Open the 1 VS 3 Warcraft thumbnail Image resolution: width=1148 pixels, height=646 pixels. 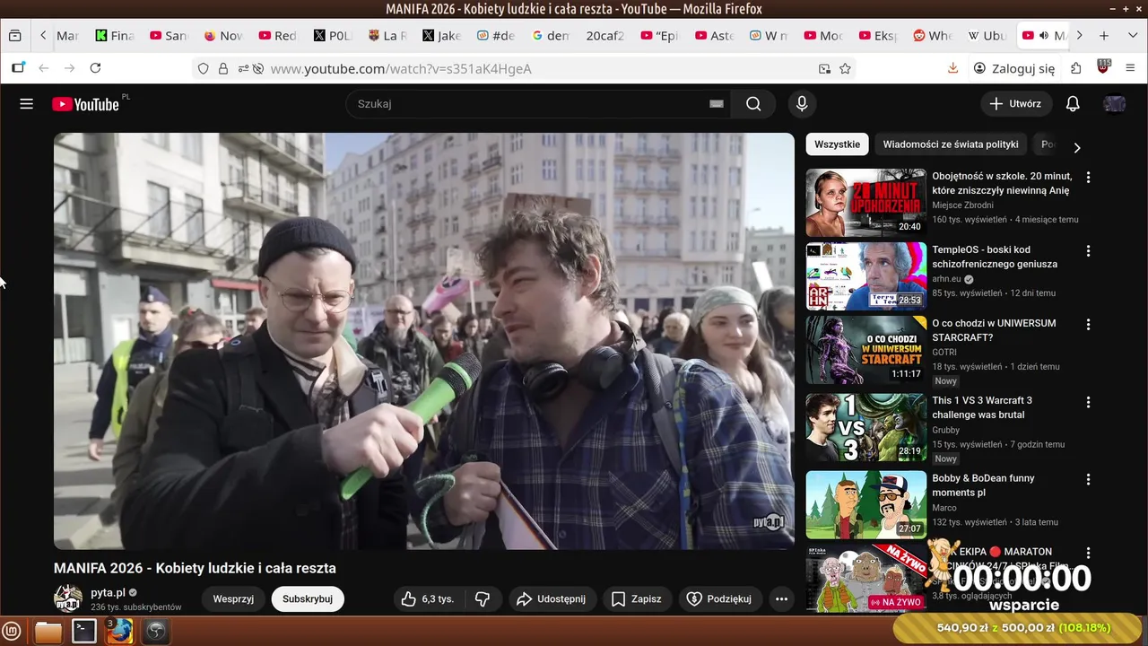tap(865, 427)
